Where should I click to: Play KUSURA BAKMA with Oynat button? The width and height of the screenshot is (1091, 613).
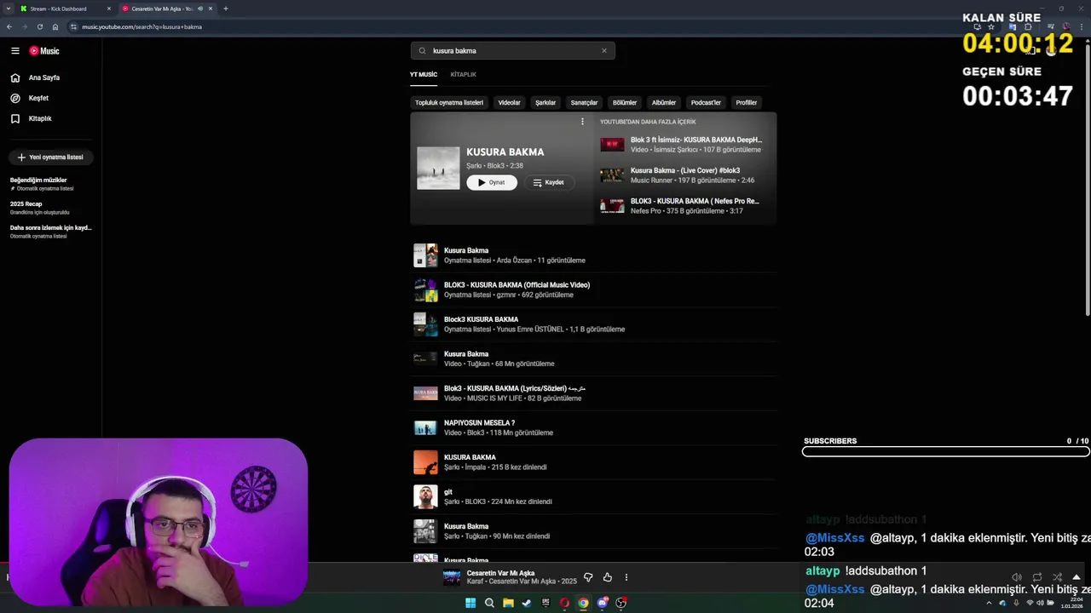pyautogui.click(x=492, y=182)
